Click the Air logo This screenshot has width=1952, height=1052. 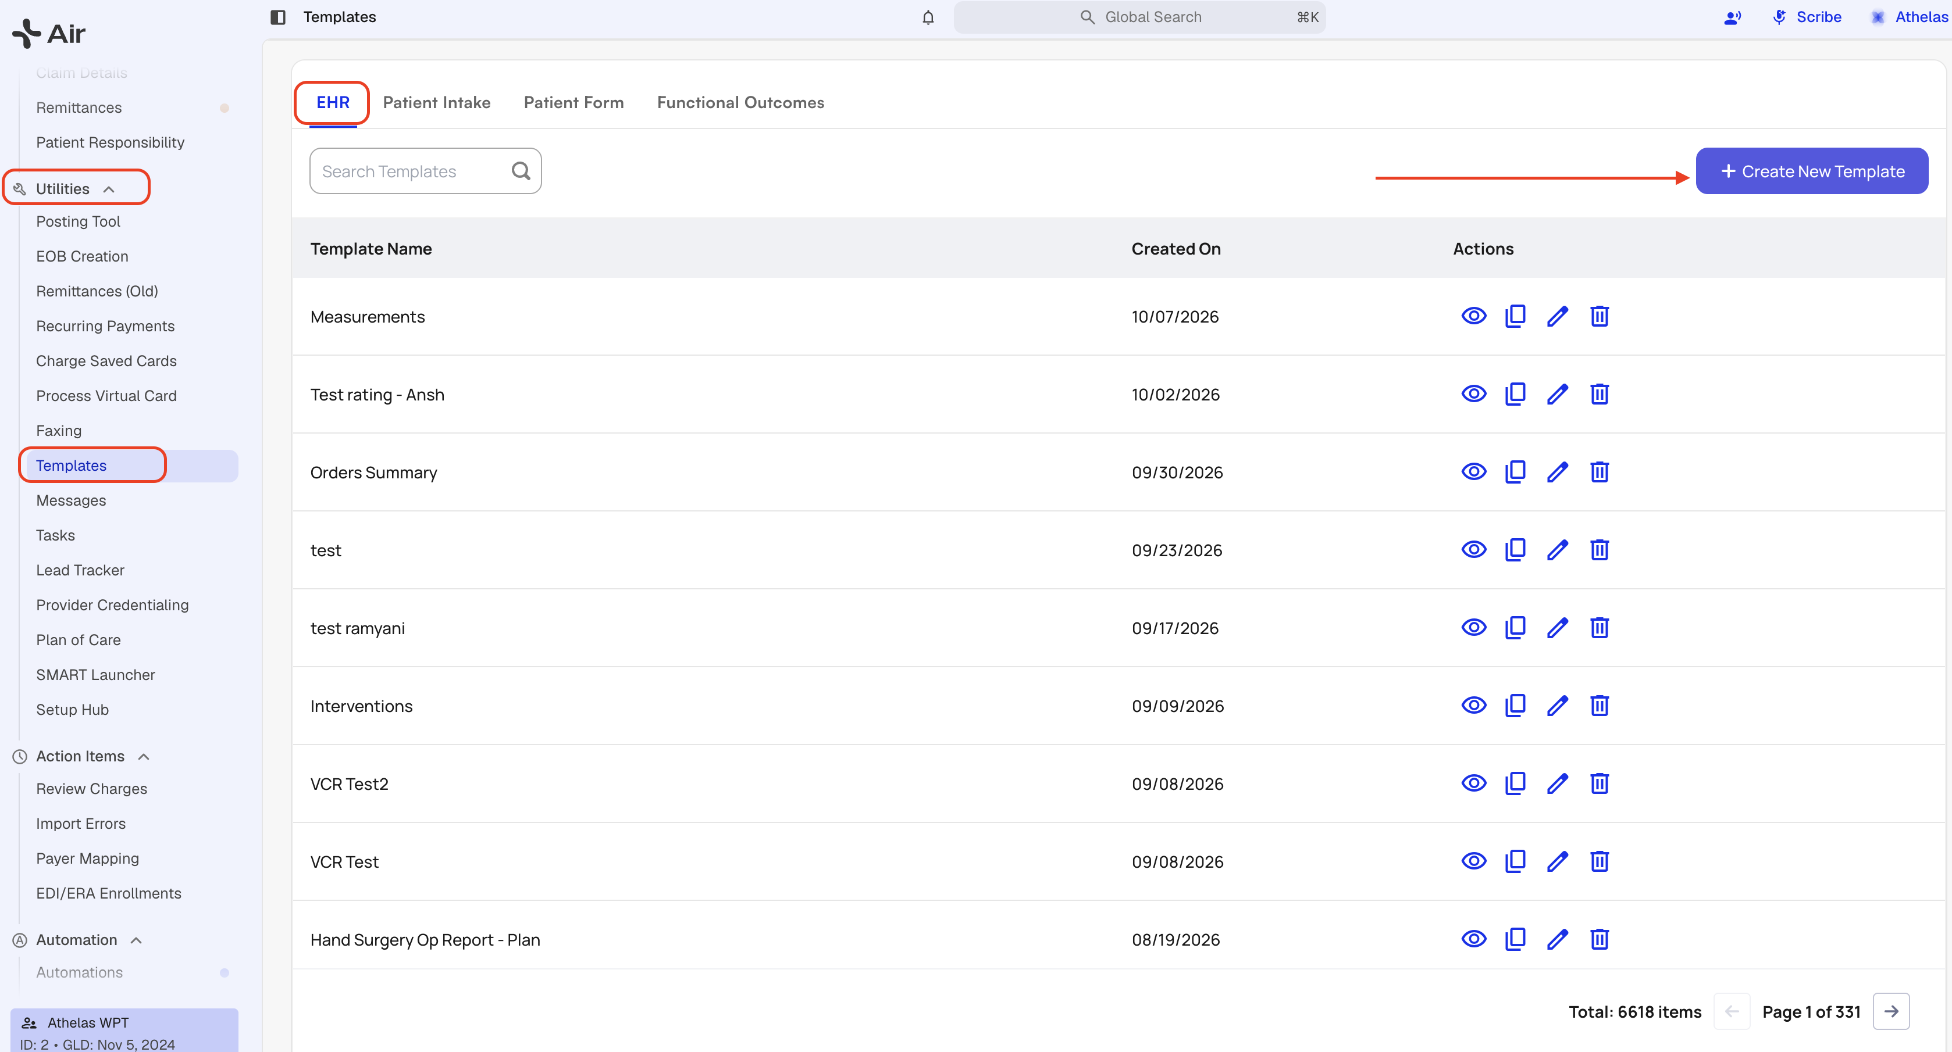(48, 33)
